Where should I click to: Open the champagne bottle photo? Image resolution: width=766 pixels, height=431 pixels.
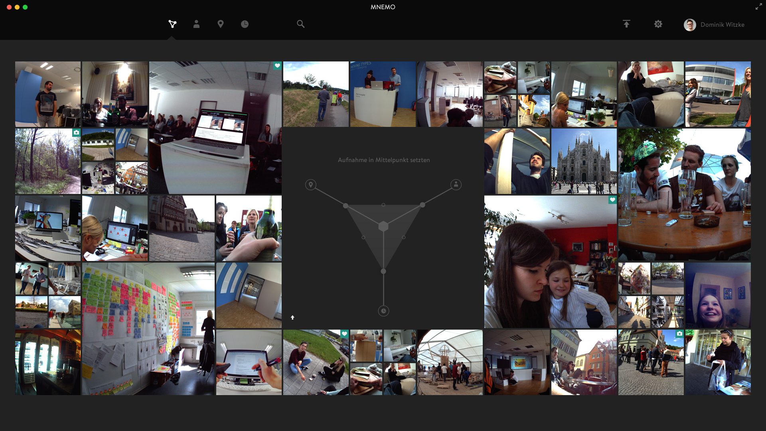click(x=249, y=228)
